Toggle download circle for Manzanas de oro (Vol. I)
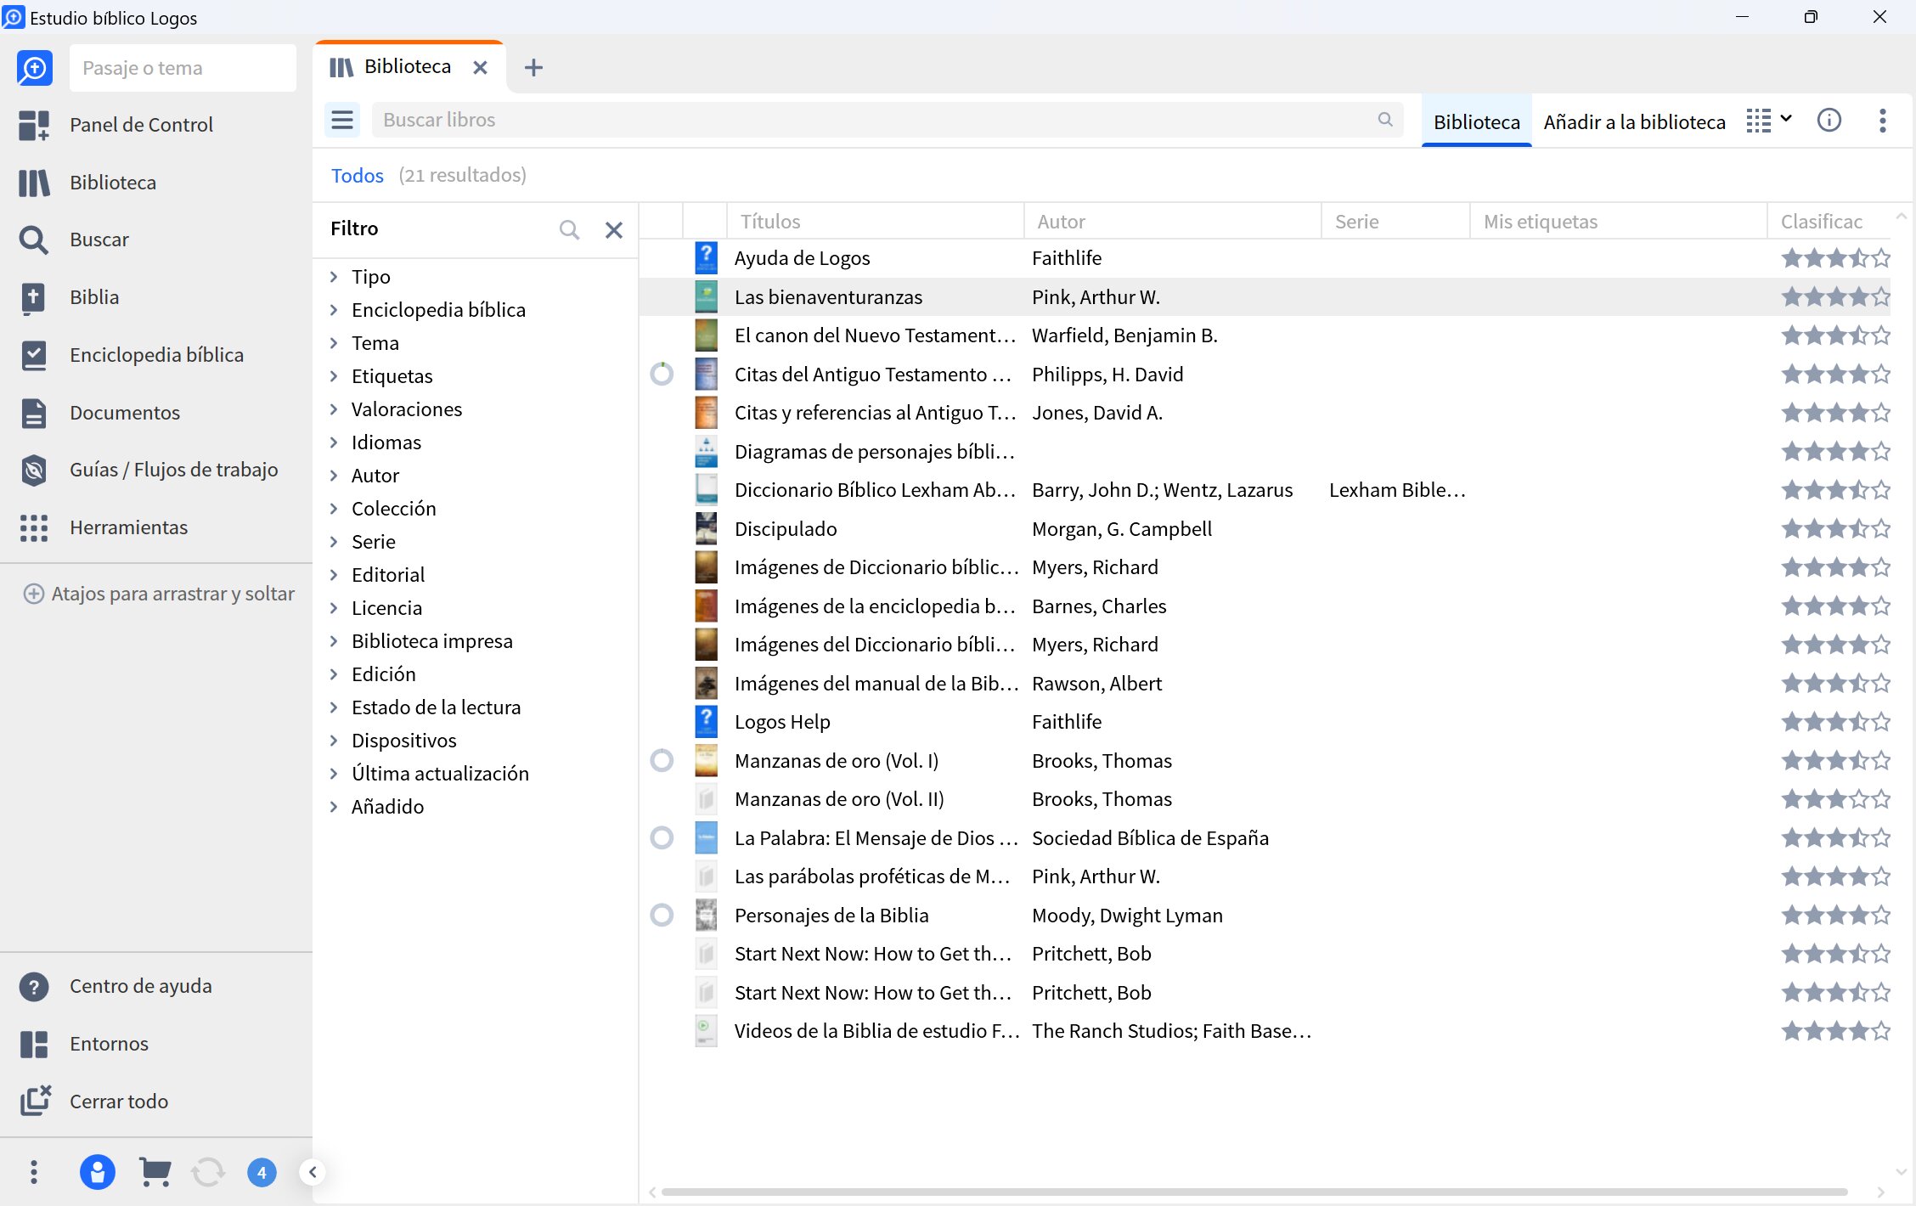 662,760
